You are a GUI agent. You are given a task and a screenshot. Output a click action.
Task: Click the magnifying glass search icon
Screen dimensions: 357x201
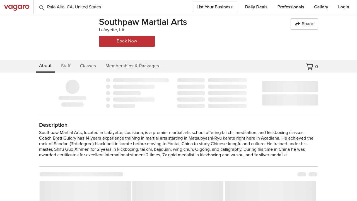click(x=42, y=8)
